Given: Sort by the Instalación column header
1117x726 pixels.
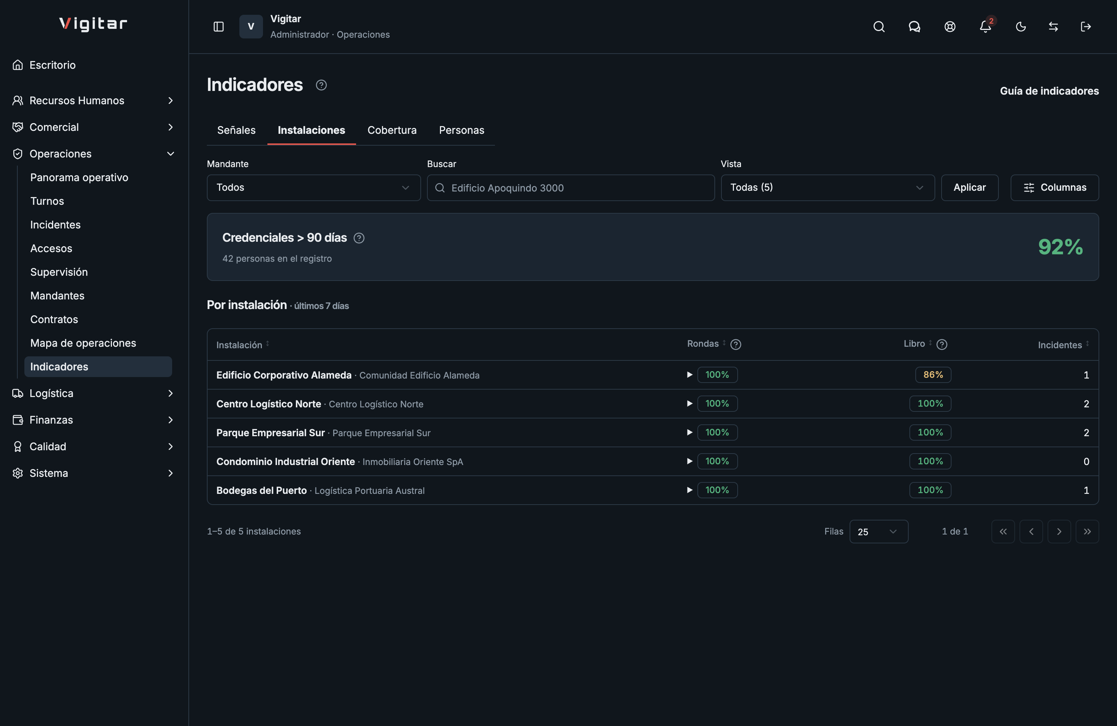Looking at the screenshot, I should click(243, 345).
